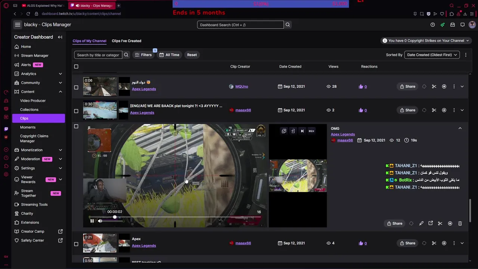The image size is (478, 269).
Task: Open Moments in the sidebar
Action: (x=28, y=127)
